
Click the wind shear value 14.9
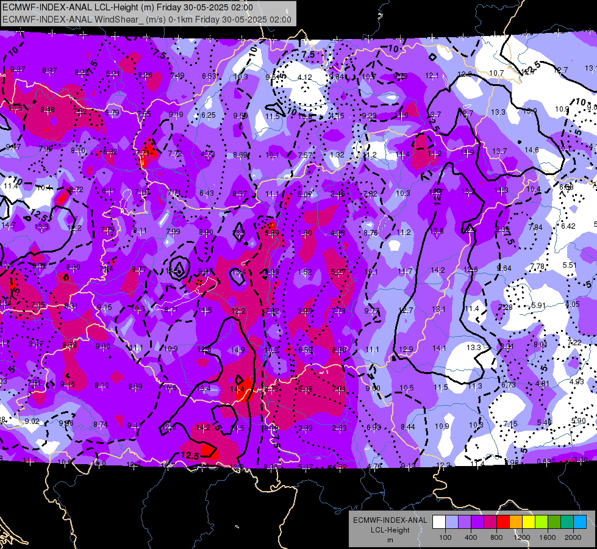point(238,350)
